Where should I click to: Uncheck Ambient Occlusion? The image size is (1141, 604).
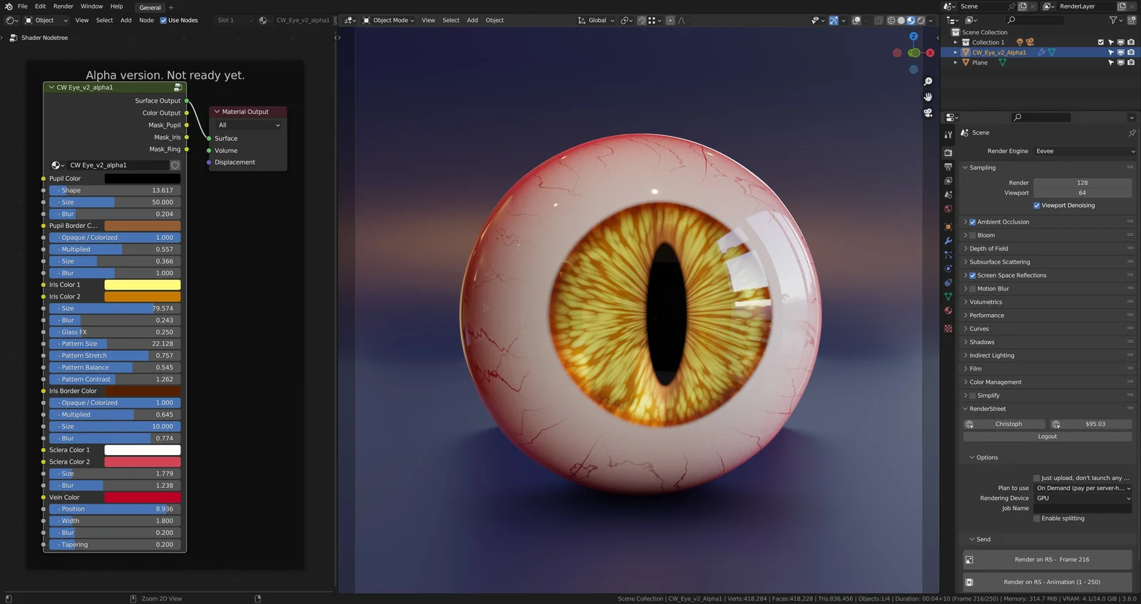click(973, 222)
